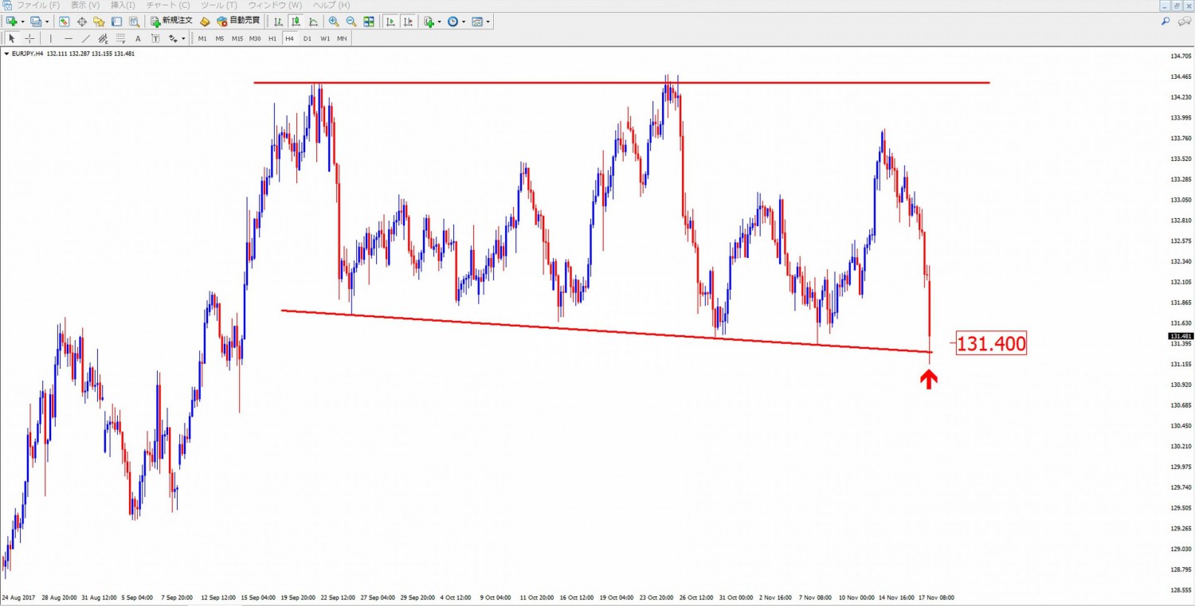The width and height of the screenshot is (1195, 606).
Task: Toggle 自動売買 auto trading button
Action: (x=237, y=22)
